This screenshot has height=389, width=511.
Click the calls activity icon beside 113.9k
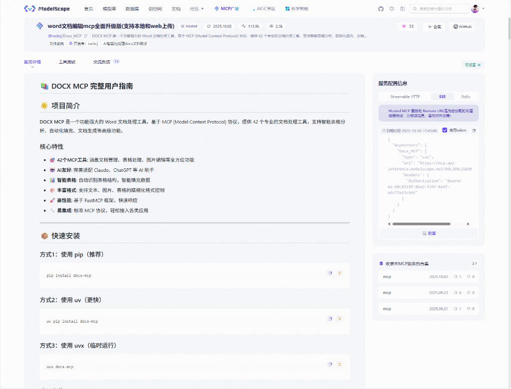pos(244,26)
